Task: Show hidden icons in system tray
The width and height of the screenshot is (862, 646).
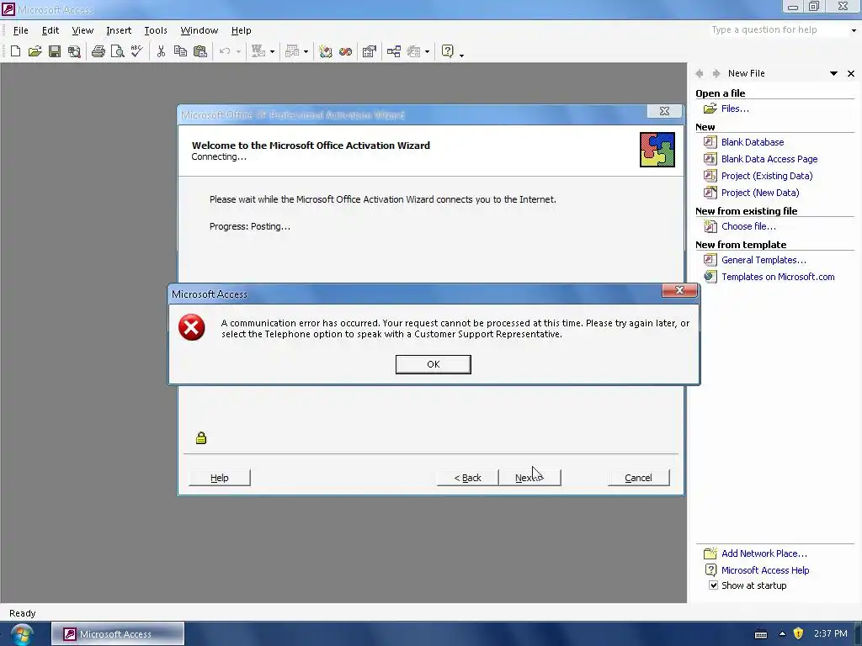Action: coord(782,634)
